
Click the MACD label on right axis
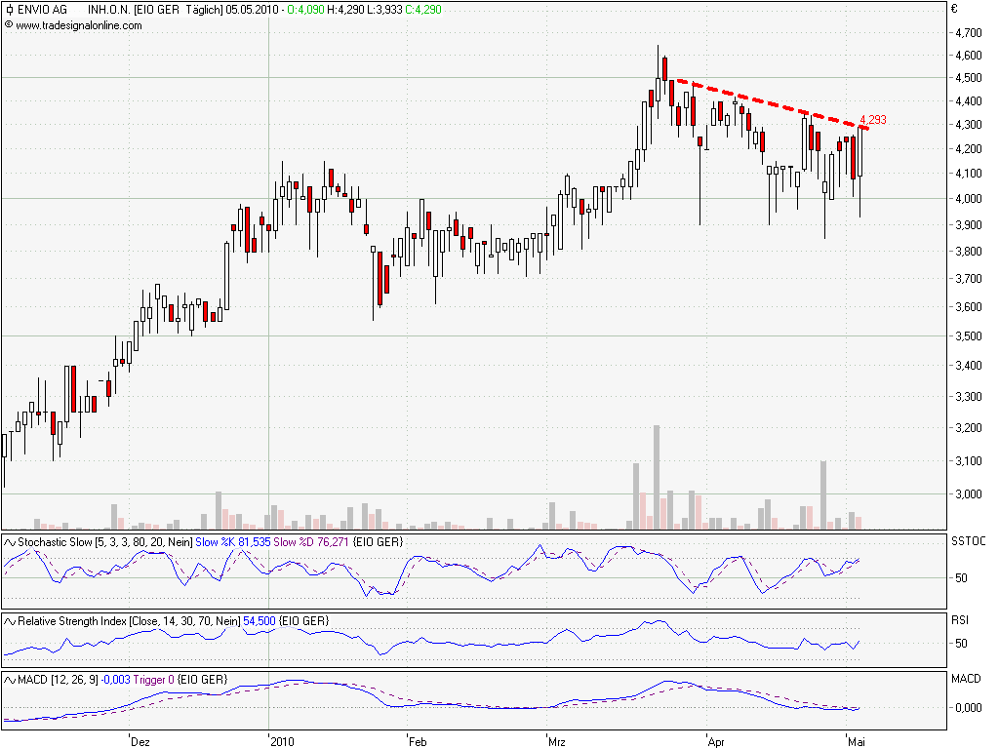pyautogui.click(x=966, y=677)
